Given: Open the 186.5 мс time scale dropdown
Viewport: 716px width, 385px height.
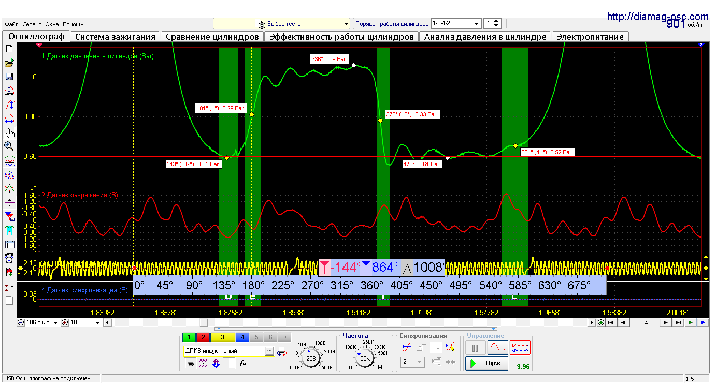Looking at the screenshot, I should (55, 322).
